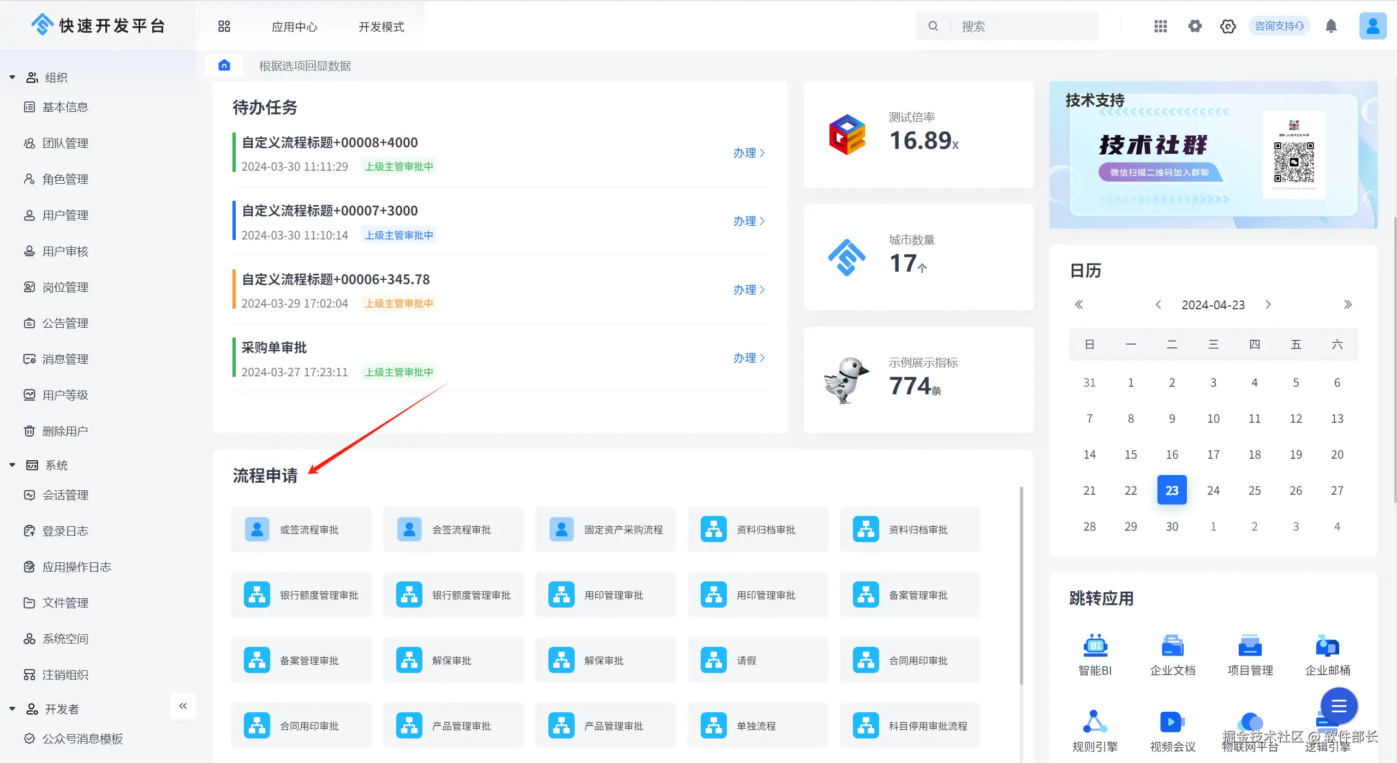
Task: Click the blue floating menu button
Action: pos(1339,706)
